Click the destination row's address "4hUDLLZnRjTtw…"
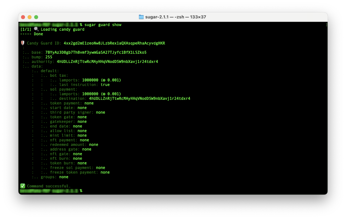 (x=140, y=98)
